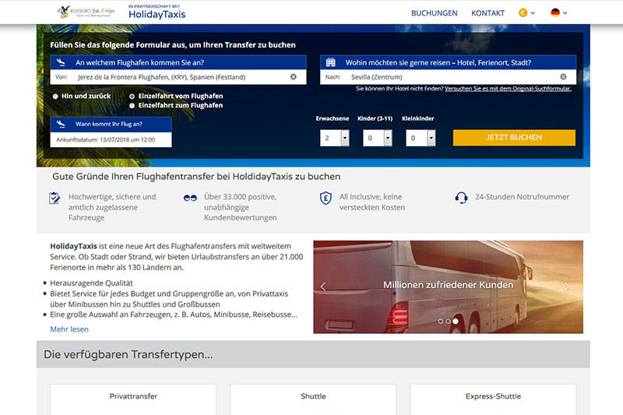Screen dimensions: 623x415
Task: Click the glasses icon for customer reviews
Action: click(x=190, y=198)
